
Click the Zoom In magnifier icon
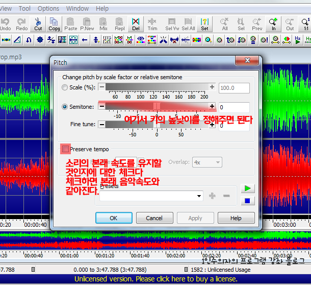click(274, 23)
